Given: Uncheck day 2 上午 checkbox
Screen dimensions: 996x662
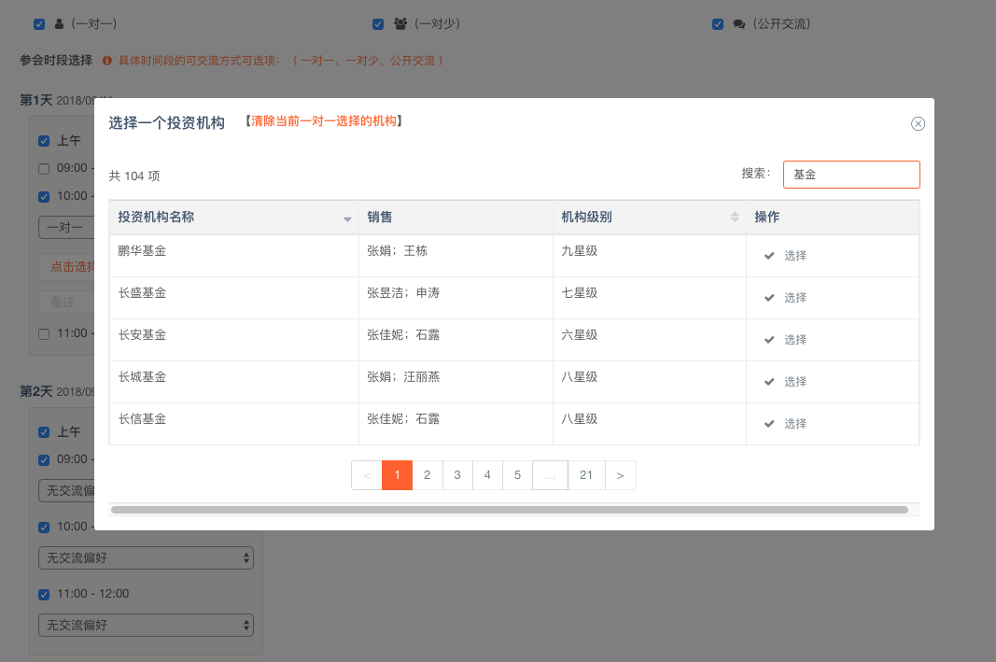Looking at the screenshot, I should (44, 432).
